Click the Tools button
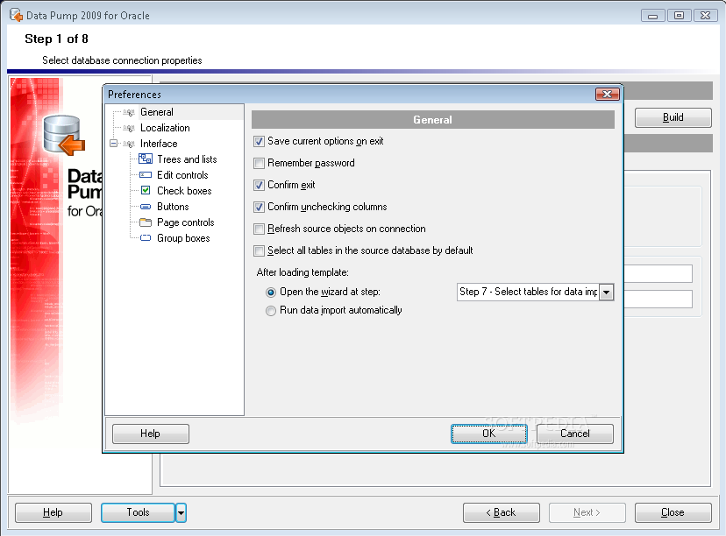The image size is (726, 536). pyautogui.click(x=138, y=513)
